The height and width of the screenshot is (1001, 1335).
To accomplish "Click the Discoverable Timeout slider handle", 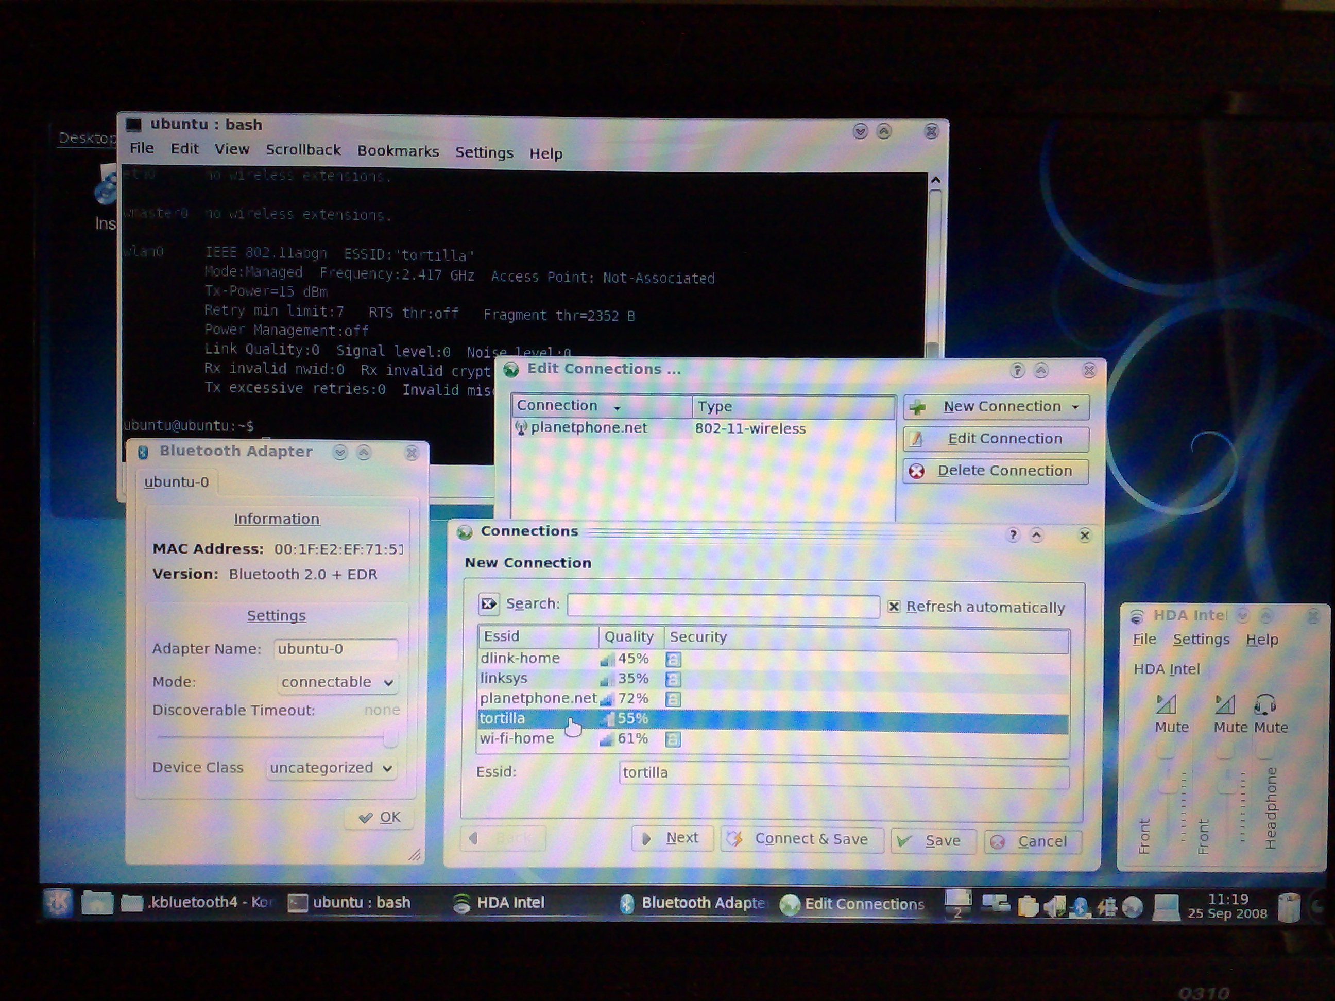I will point(390,738).
